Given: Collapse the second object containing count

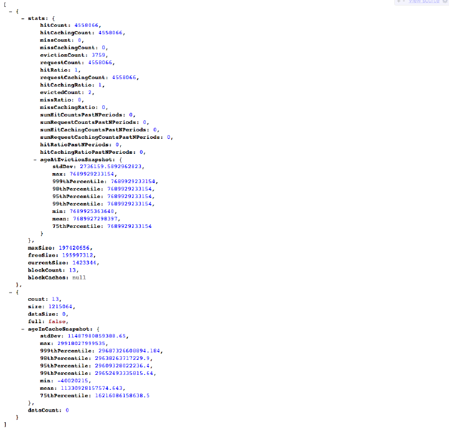Looking at the screenshot, I should tap(11, 292).
